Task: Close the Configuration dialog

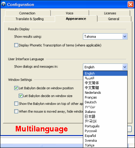Action: pyautogui.click(x=131, y=4)
